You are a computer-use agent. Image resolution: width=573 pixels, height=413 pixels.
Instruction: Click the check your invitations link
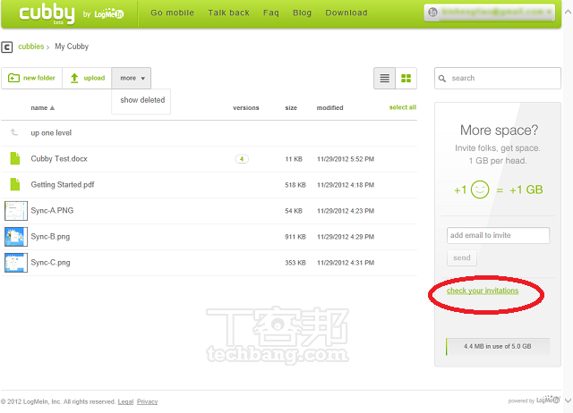click(x=483, y=291)
